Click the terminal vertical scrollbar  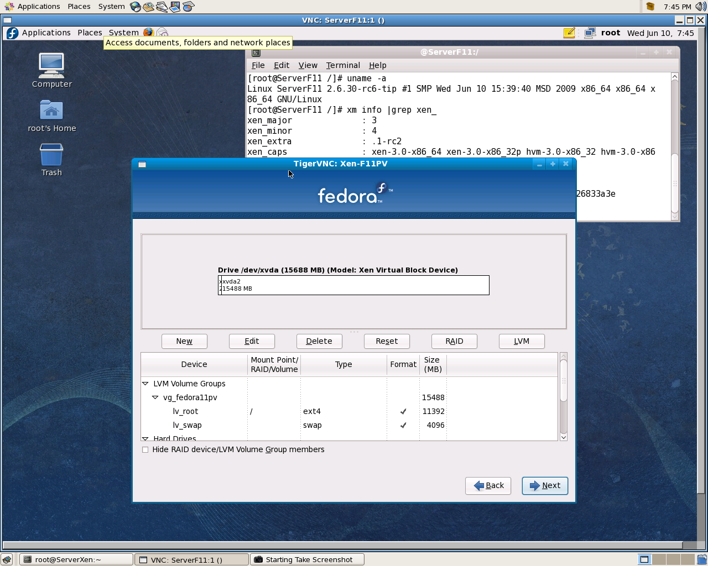point(675,146)
